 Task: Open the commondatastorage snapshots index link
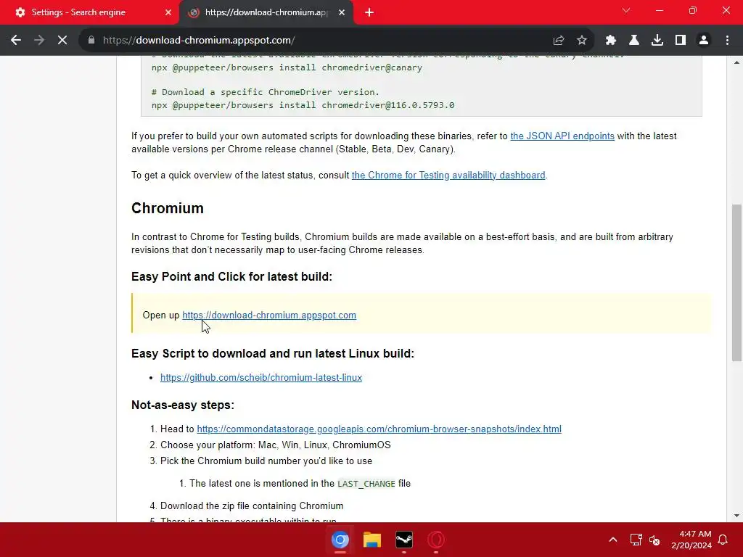pyautogui.click(x=379, y=429)
